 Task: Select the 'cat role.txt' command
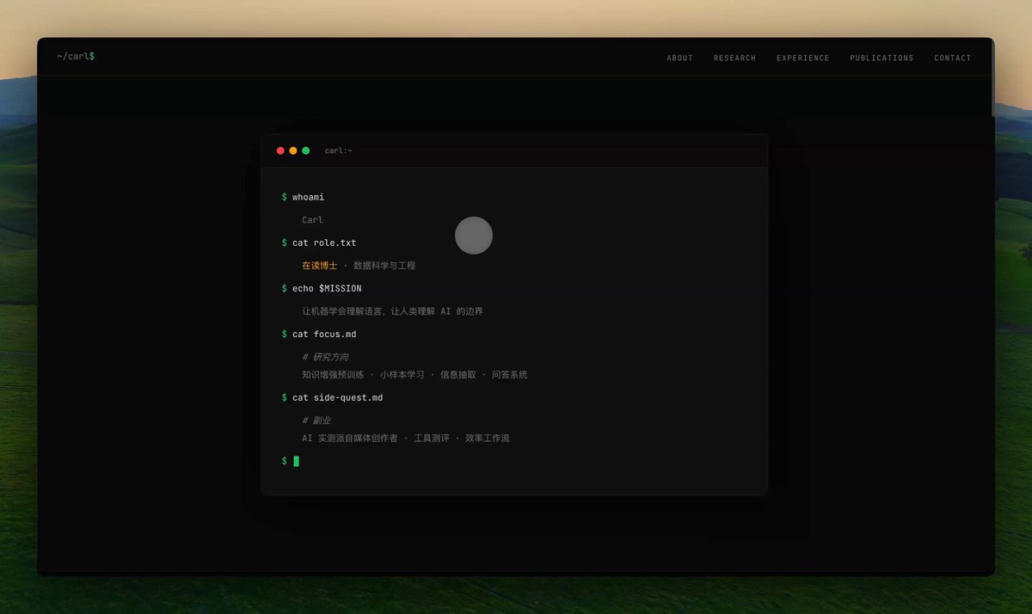coord(324,243)
